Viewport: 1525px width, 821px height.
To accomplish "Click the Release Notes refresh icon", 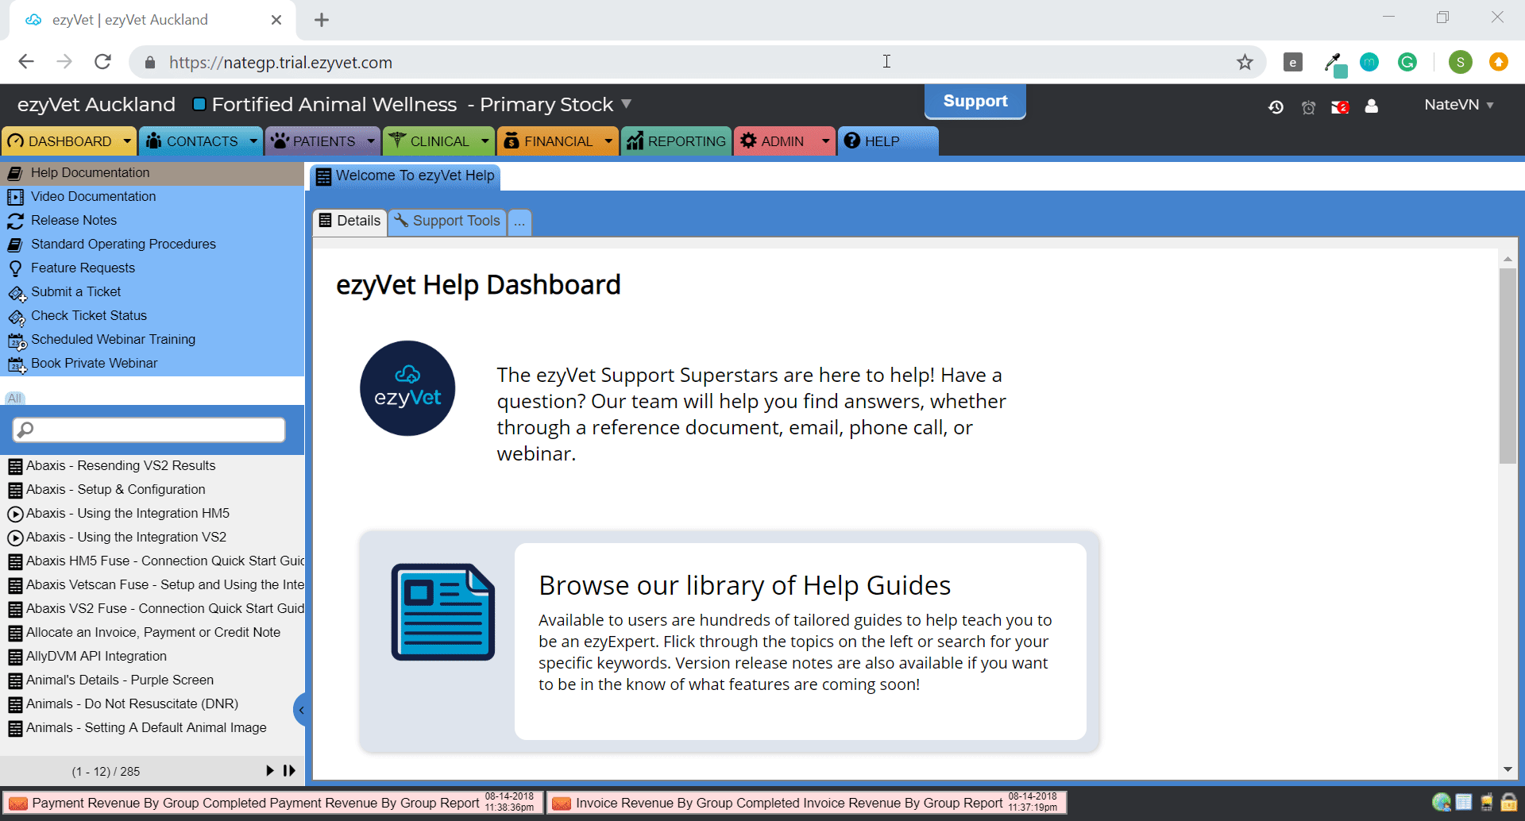I will tap(15, 221).
